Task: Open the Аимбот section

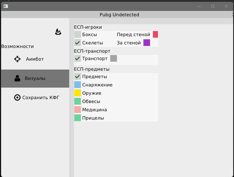Action: click(35, 59)
